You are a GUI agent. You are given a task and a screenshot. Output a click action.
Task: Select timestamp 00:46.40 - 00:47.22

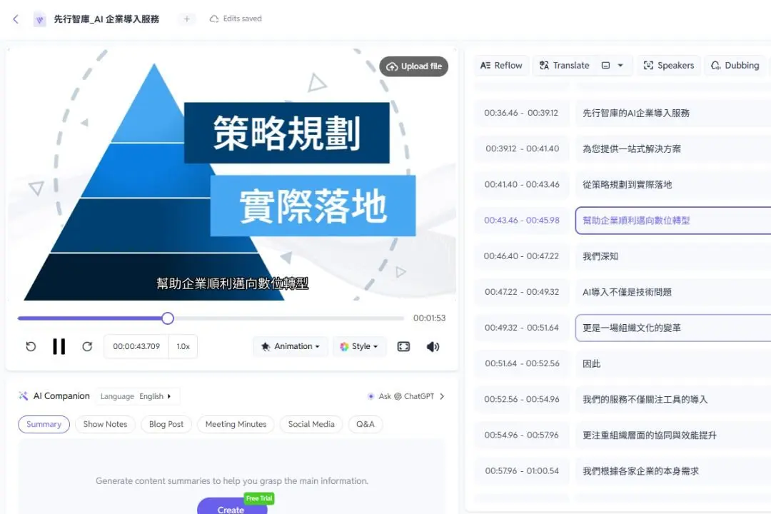(521, 256)
